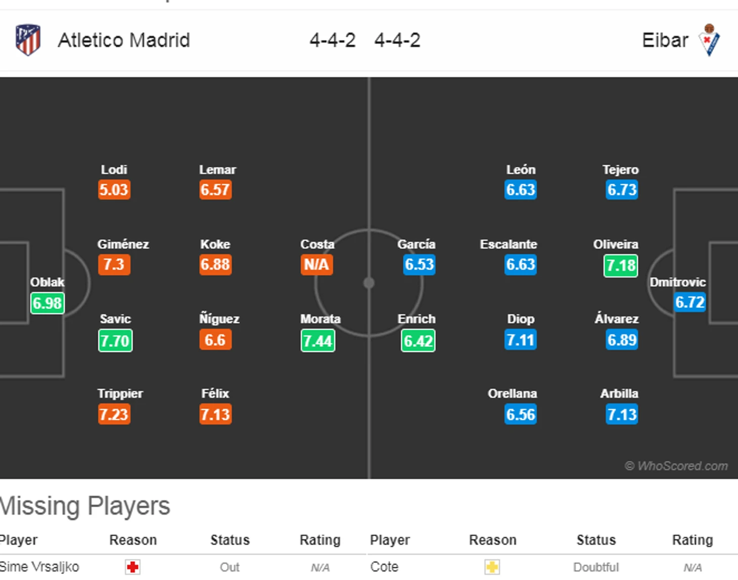Click the WhoScored.com watermark

[x=676, y=466]
